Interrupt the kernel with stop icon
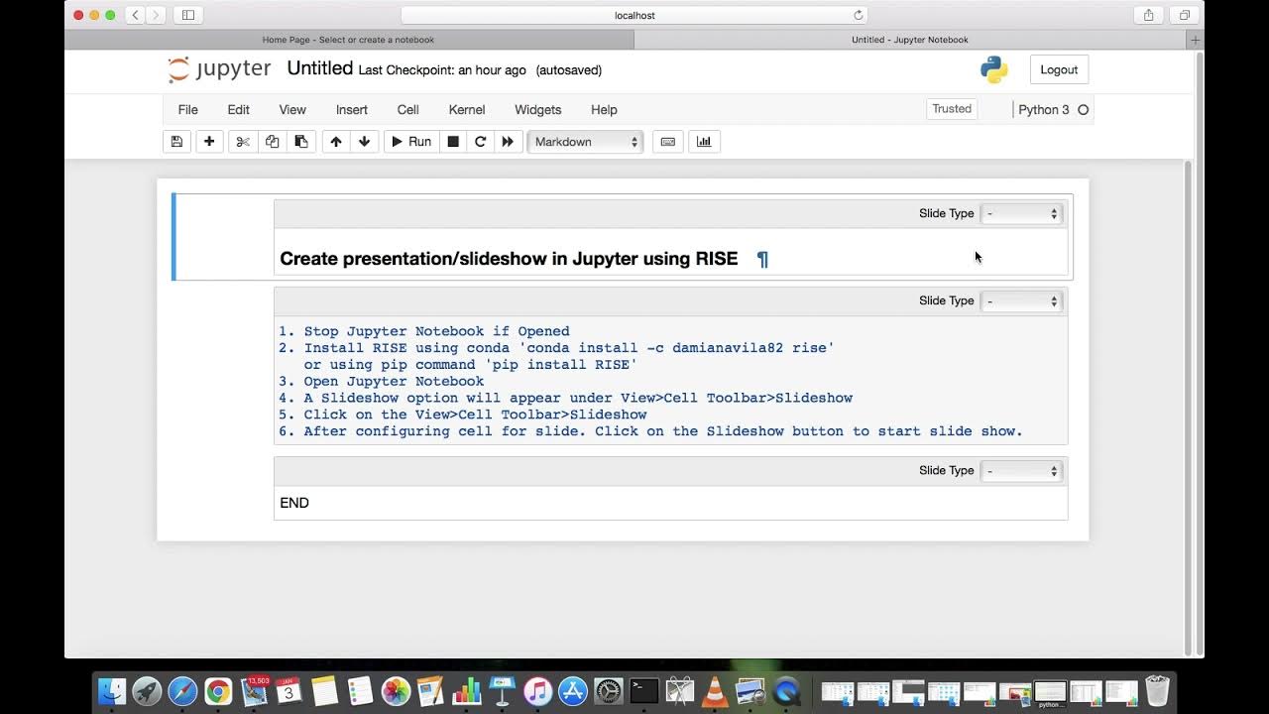The height and width of the screenshot is (714, 1269). point(453,142)
